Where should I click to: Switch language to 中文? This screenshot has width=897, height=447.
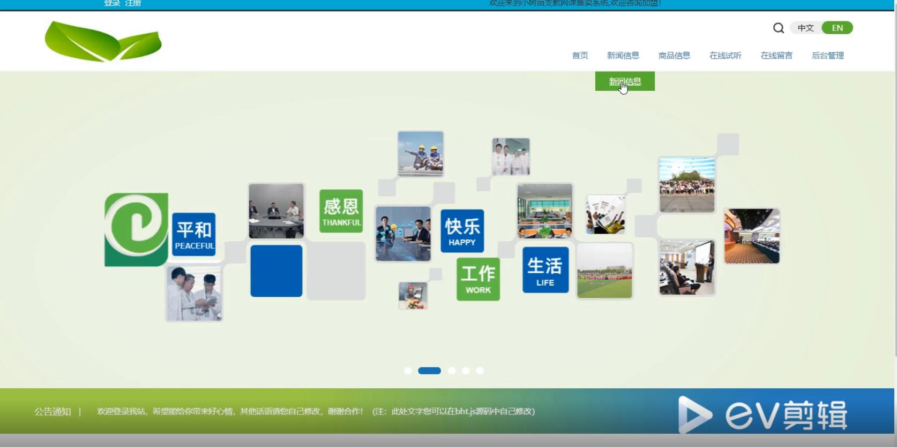[x=805, y=28]
